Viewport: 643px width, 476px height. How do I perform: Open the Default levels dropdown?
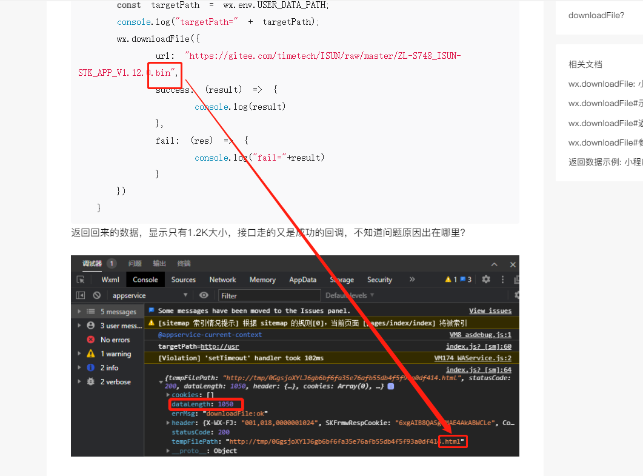350,295
